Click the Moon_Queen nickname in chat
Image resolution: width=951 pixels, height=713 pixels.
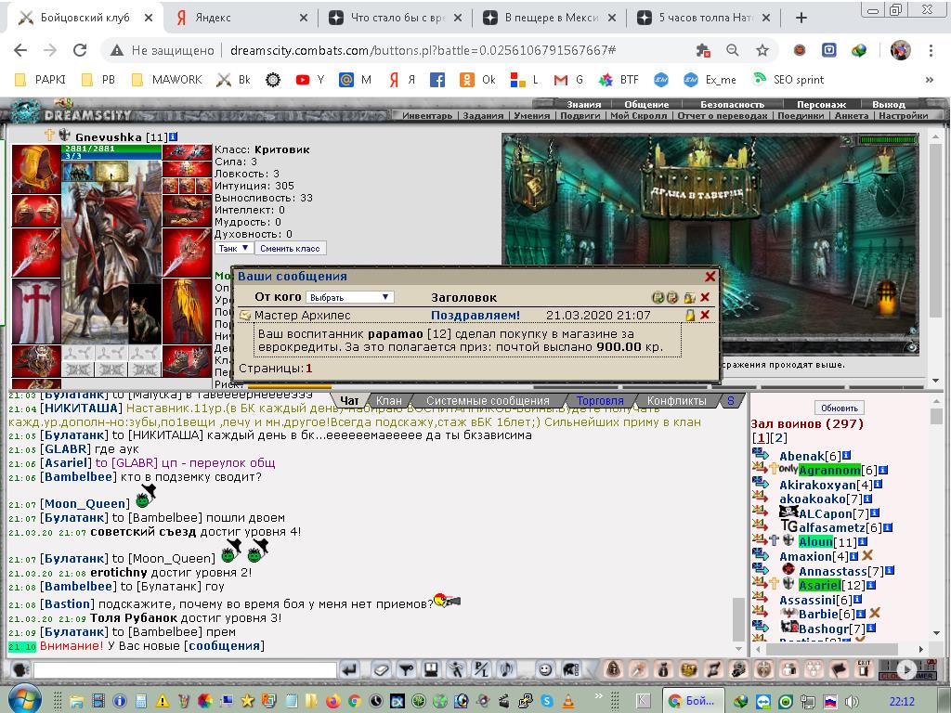point(85,504)
